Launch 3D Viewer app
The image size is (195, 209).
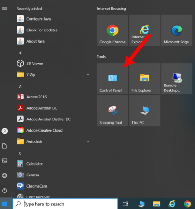coord(53,64)
